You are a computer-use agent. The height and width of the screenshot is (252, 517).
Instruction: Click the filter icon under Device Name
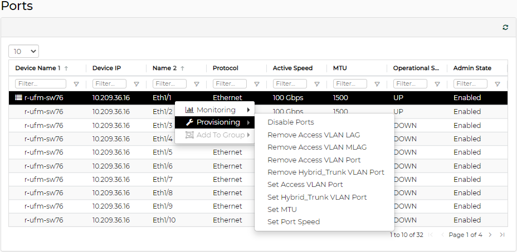tap(76, 84)
